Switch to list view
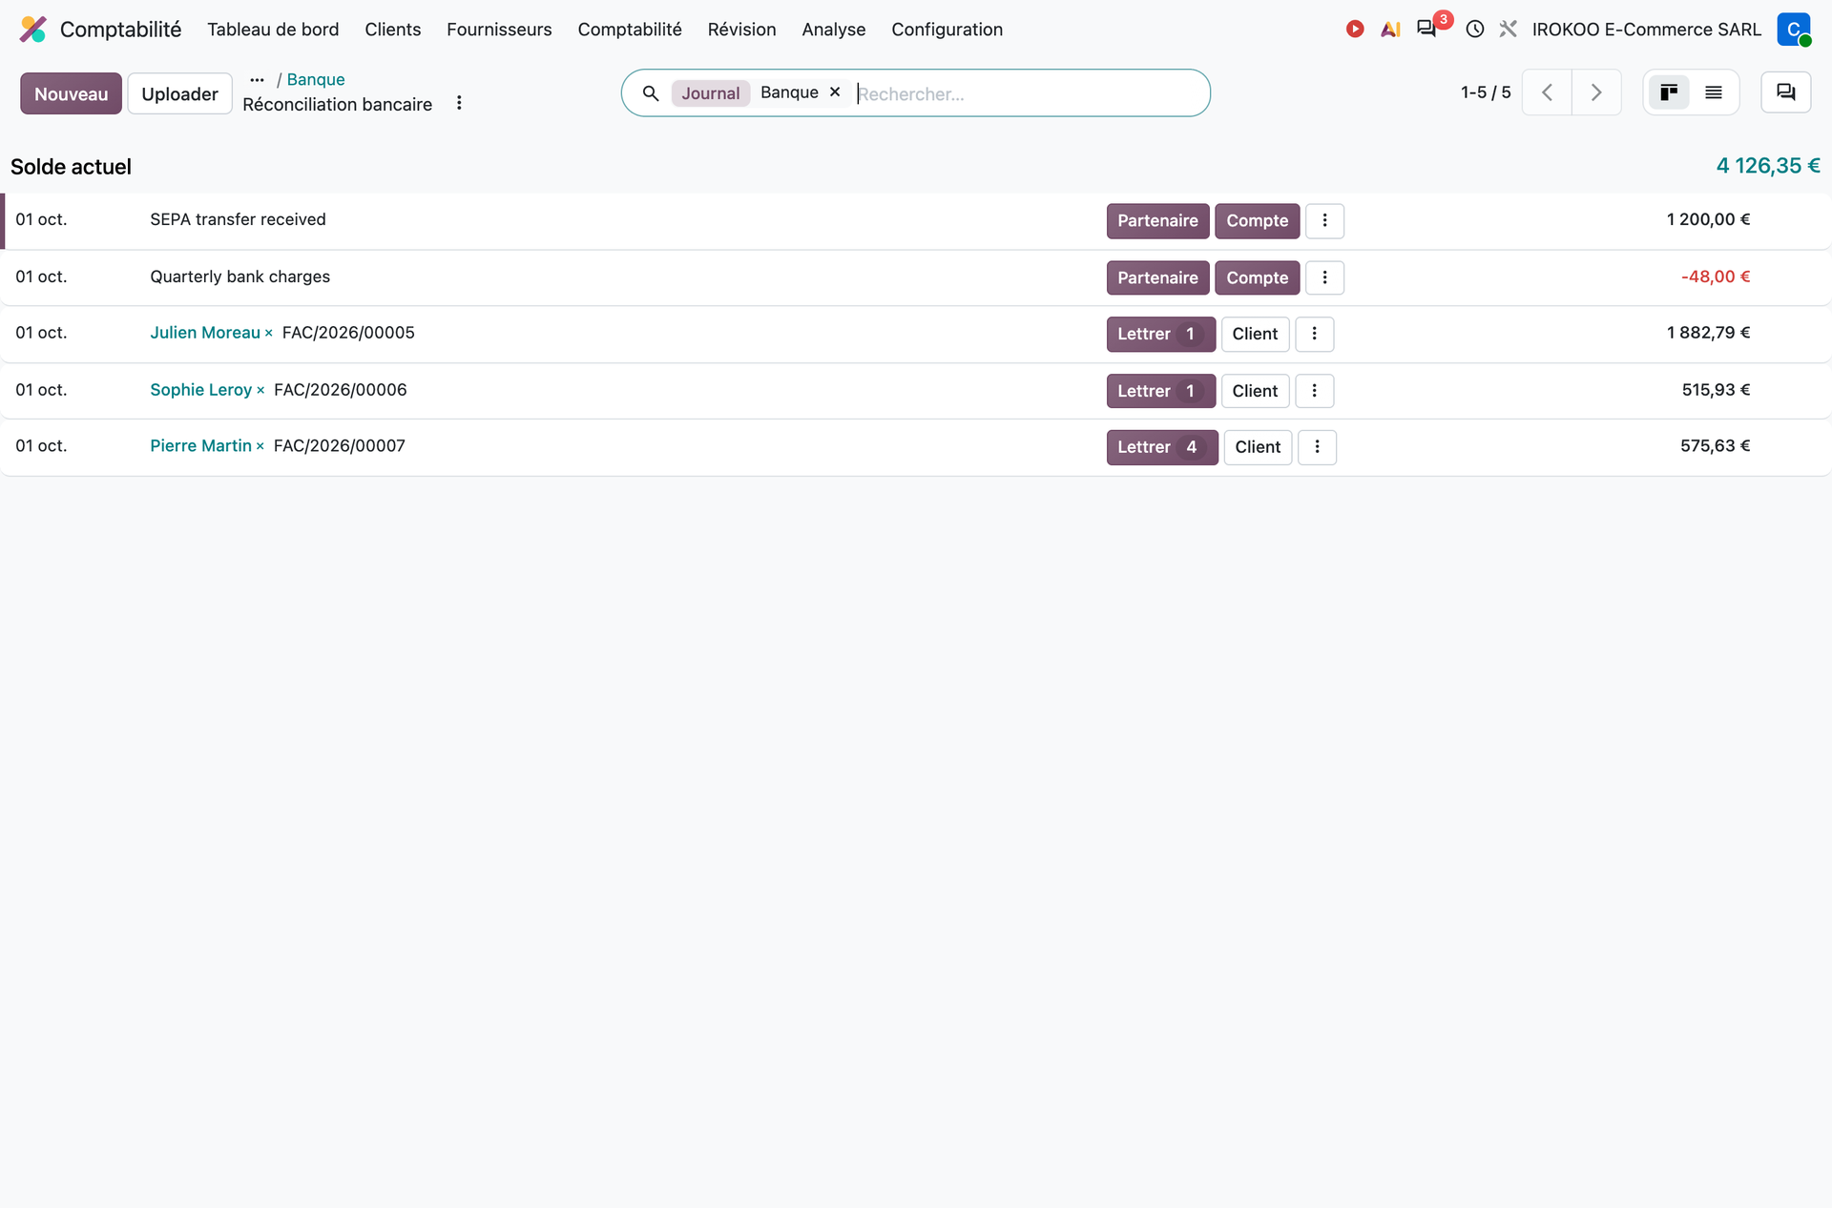This screenshot has width=1832, height=1208. (1714, 92)
